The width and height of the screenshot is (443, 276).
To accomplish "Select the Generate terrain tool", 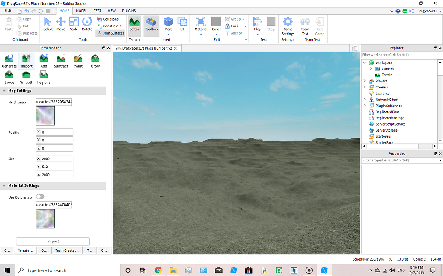I will coord(9,61).
